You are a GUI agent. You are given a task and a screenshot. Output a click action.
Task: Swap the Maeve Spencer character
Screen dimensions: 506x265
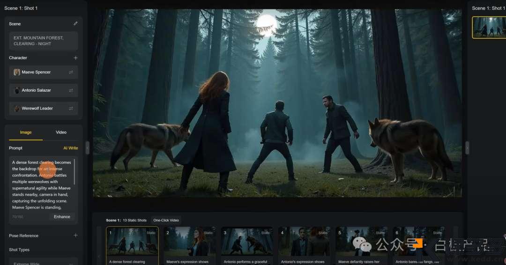(x=71, y=72)
